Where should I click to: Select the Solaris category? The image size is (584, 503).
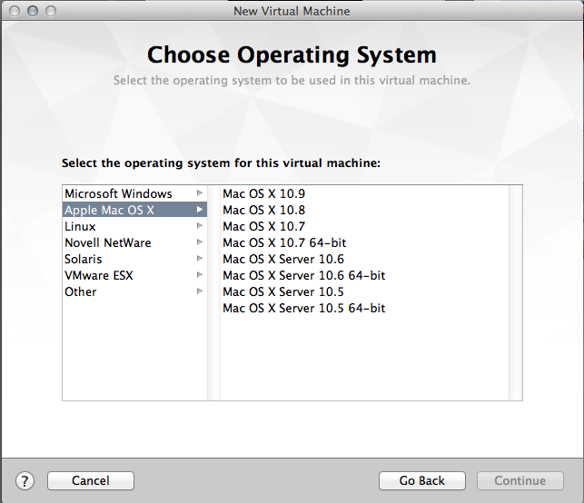coord(134,259)
